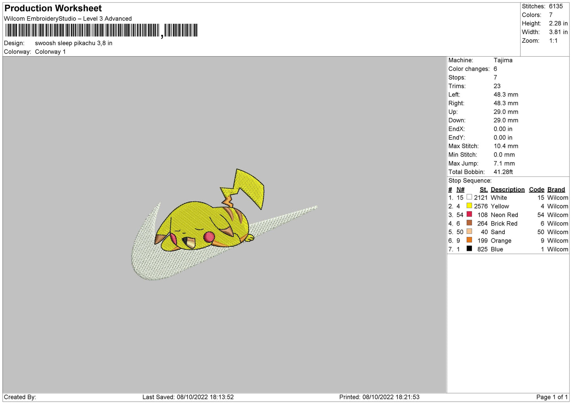Click the Left value '48.3 mm'

coord(506,95)
